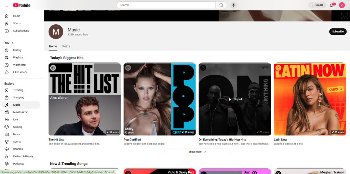
Task: Open the account avatar menu
Action: click(x=342, y=5)
